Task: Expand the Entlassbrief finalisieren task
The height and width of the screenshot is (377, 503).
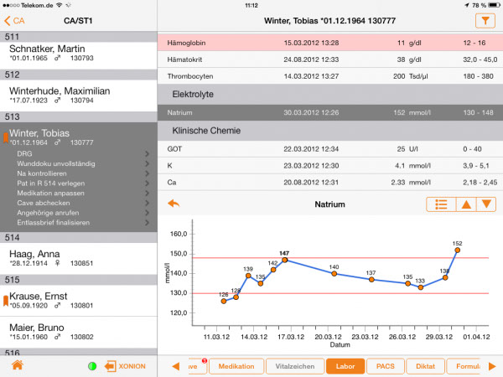Action: click(80, 223)
